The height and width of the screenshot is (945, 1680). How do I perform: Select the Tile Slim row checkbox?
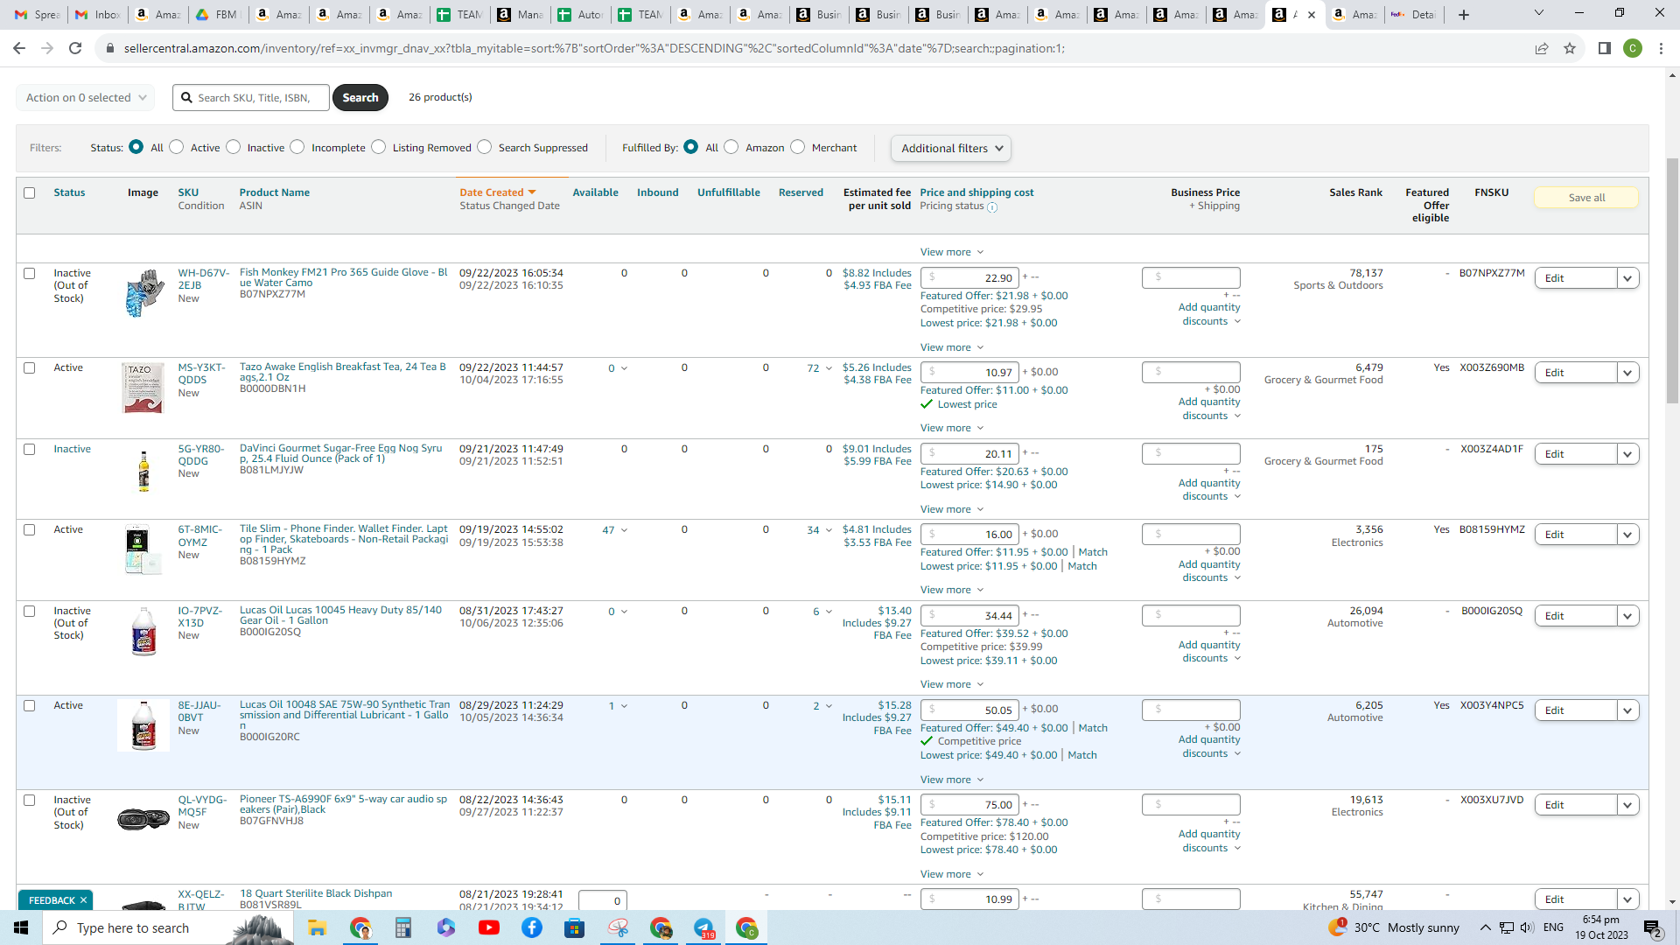30,529
